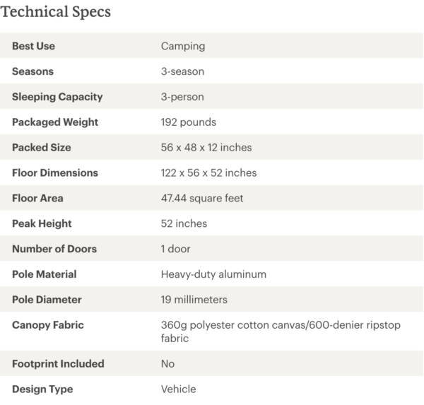Select the Floor Area label
The image size is (424, 405).
tap(38, 199)
